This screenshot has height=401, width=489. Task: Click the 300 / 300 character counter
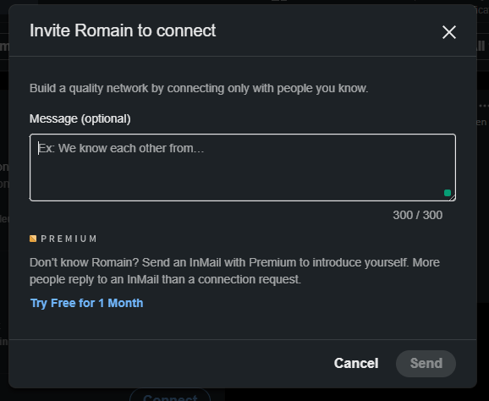[x=418, y=215]
